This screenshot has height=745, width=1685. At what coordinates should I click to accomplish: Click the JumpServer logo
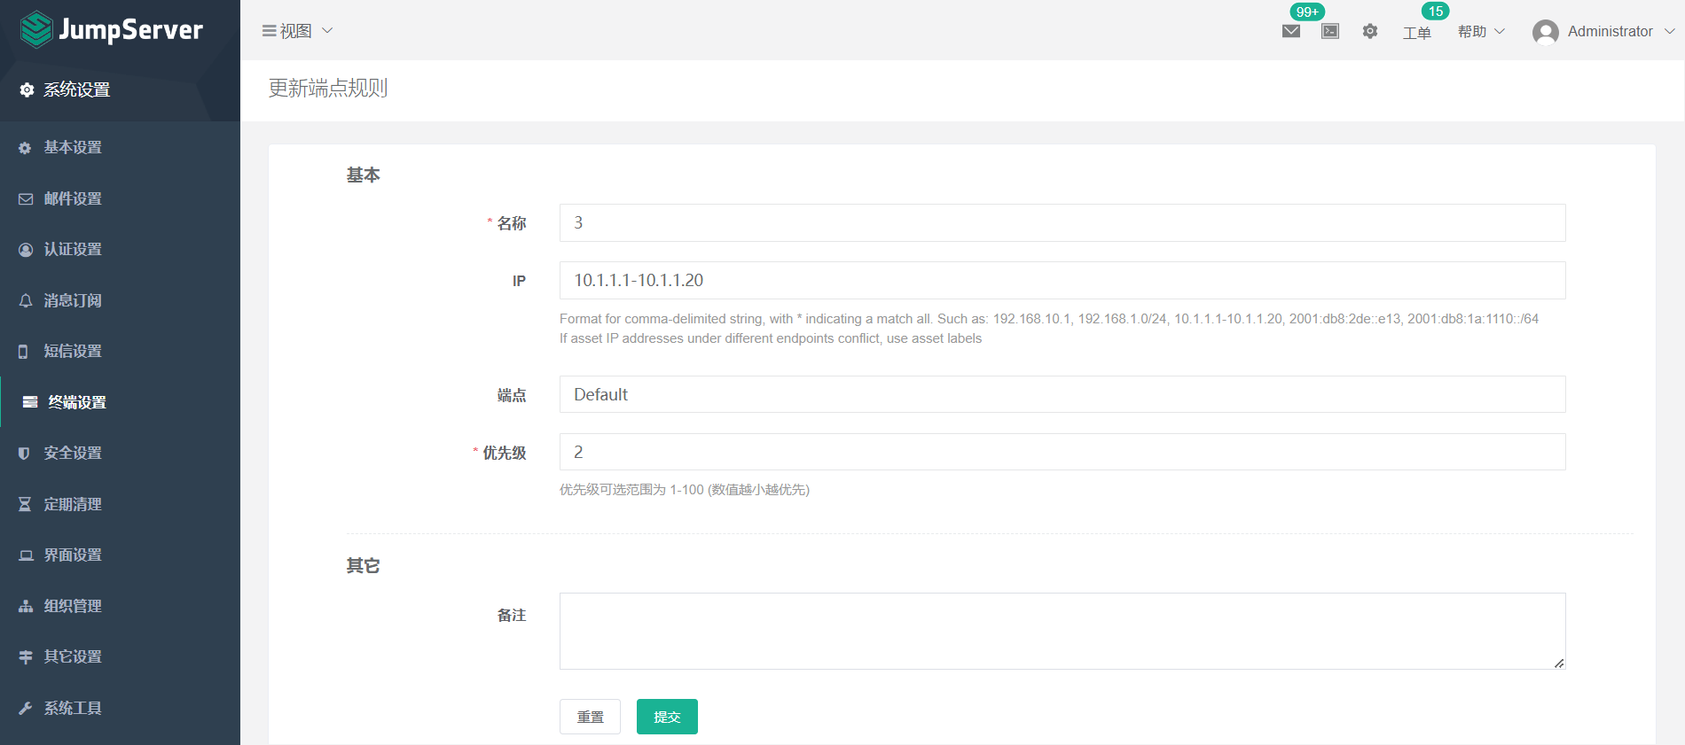112,30
